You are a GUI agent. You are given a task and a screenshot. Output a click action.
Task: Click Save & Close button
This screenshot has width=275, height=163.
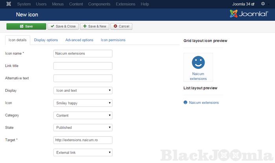[x=62, y=26]
